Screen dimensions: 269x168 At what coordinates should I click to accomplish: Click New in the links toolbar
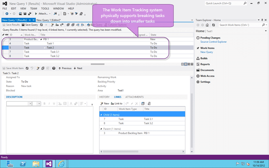point(105,104)
